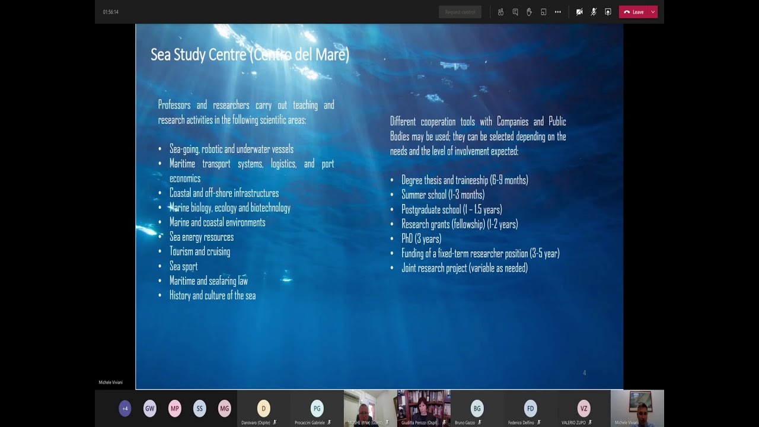The image size is (759, 427).
Task: Select Michele Viviani video tile
Action: tap(637, 409)
